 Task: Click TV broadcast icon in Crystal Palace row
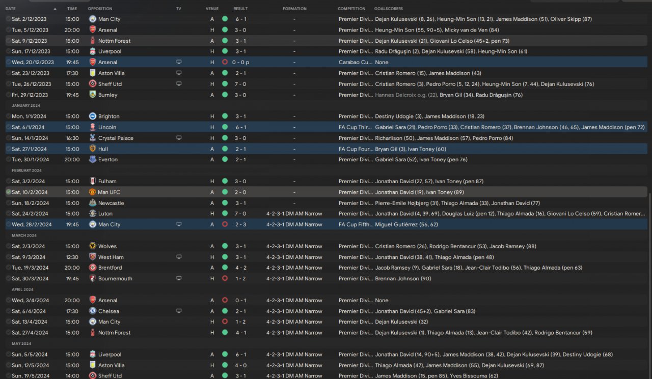[179, 138]
